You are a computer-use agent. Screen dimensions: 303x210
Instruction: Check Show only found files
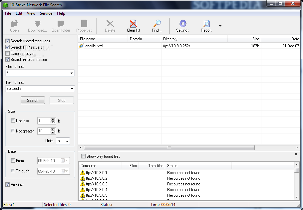click(83, 156)
